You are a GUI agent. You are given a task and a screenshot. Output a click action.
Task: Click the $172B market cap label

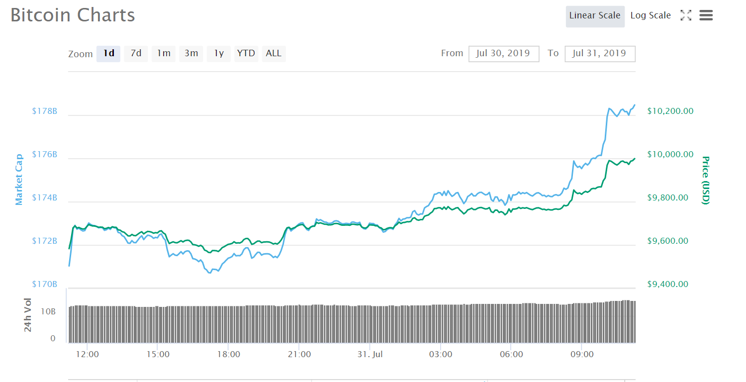(x=45, y=241)
